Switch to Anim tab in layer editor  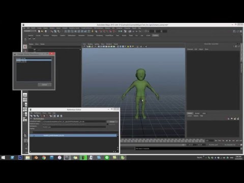pos(204,113)
